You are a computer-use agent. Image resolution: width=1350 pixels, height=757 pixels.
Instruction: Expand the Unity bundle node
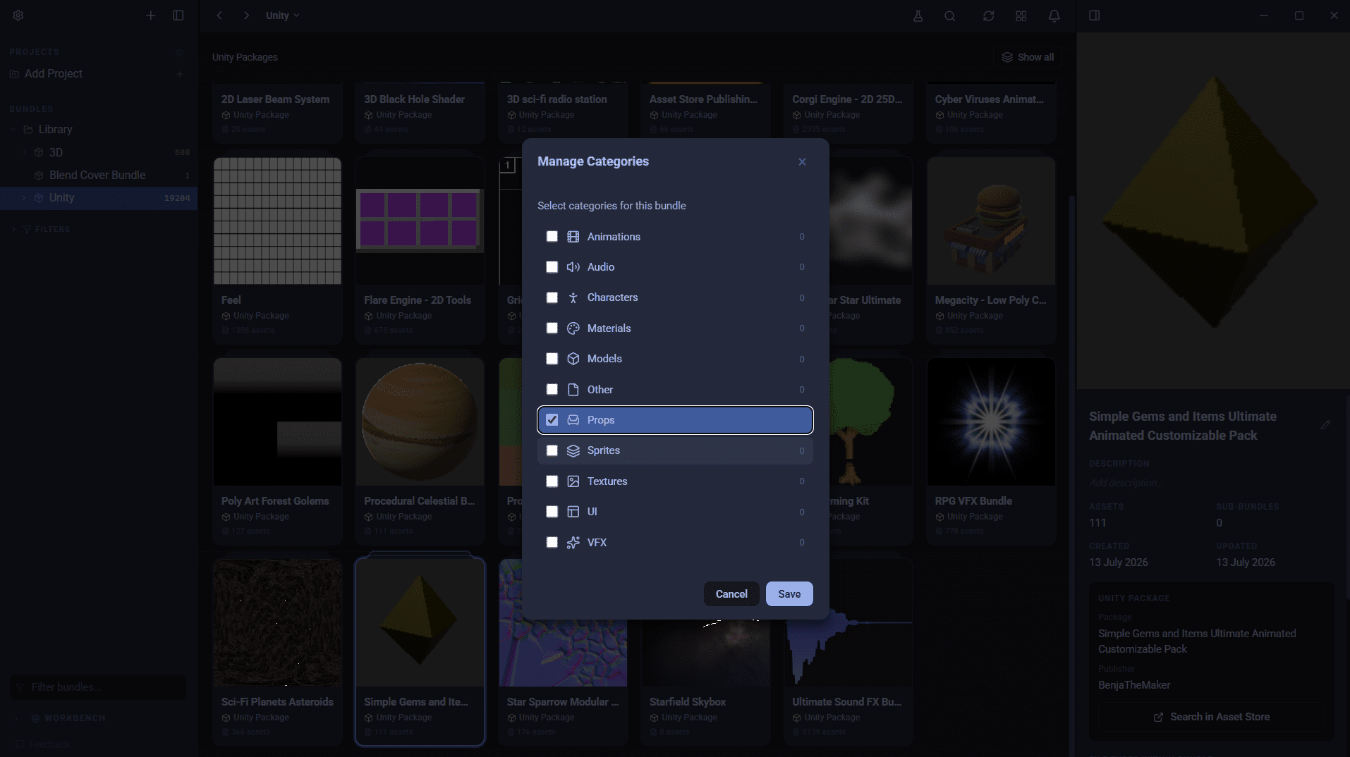click(x=25, y=198)
